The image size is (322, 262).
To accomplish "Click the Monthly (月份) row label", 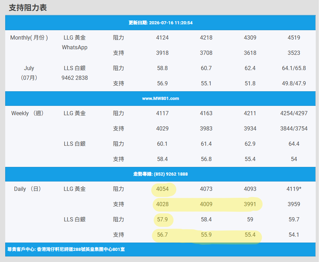I will click(29, 38).
